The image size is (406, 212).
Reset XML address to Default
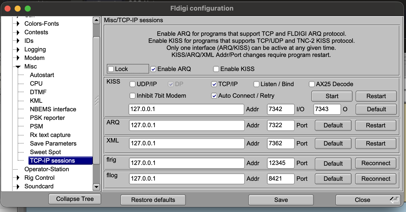click(333, 144)
